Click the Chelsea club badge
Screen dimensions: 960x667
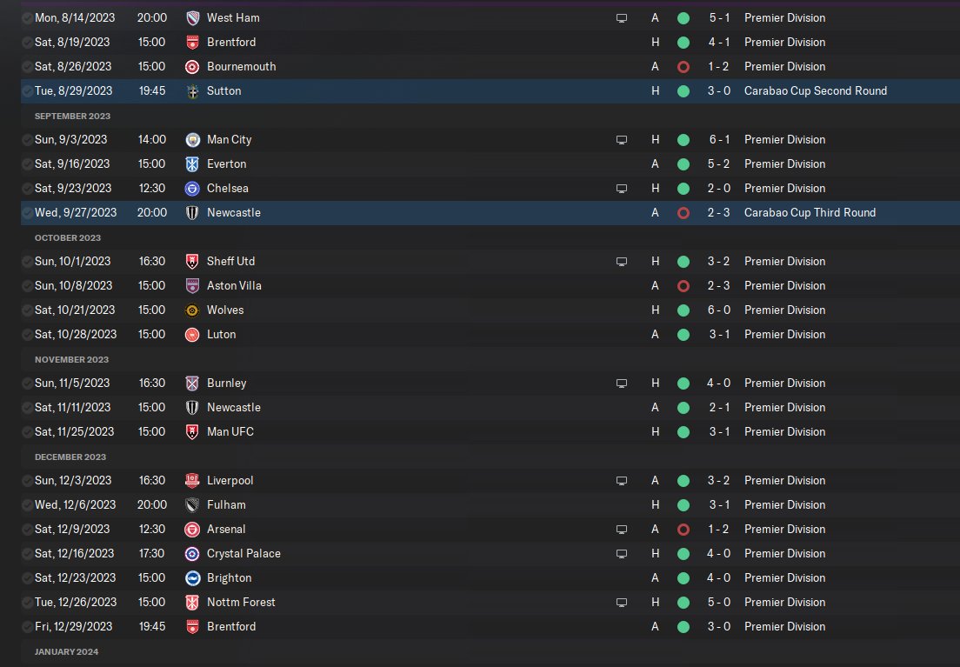(193, 188)
